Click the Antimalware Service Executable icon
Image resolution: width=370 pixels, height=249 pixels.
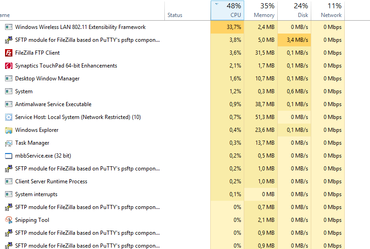coord(9,104)
